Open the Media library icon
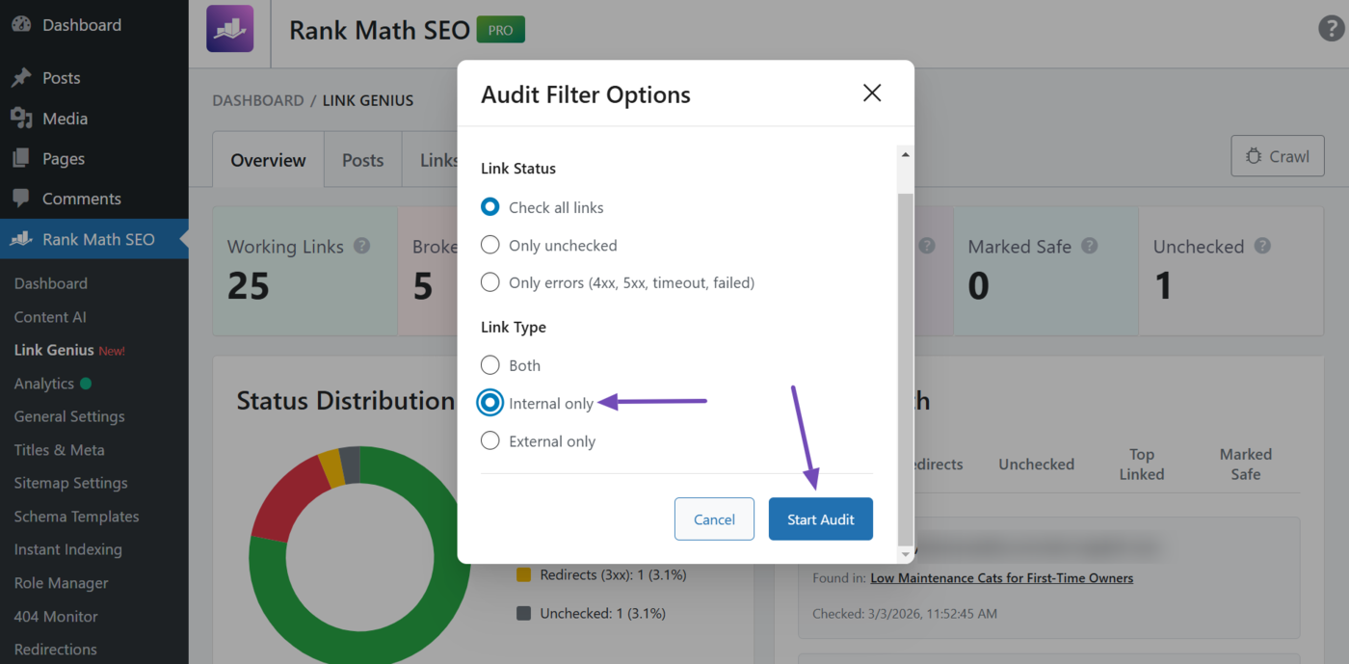The image size is (1349, 664). point(21,118)
